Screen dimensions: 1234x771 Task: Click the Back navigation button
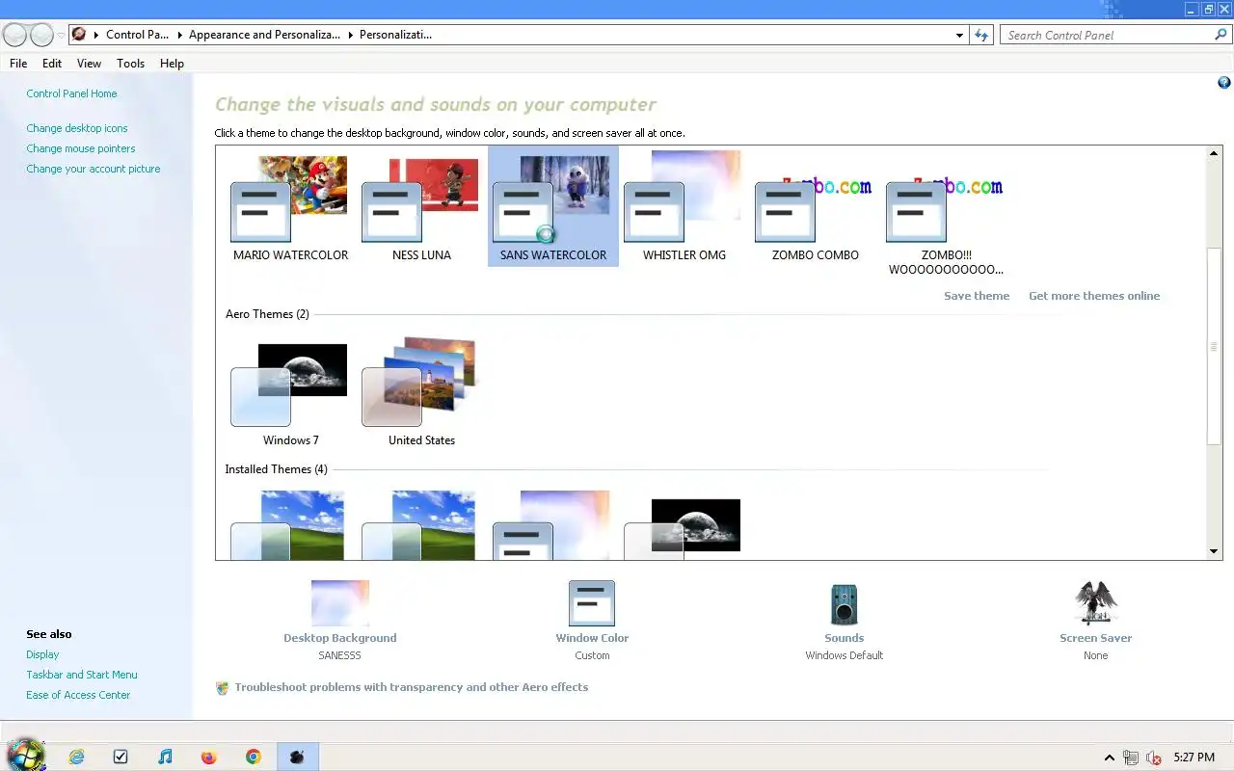coord(14,36)
